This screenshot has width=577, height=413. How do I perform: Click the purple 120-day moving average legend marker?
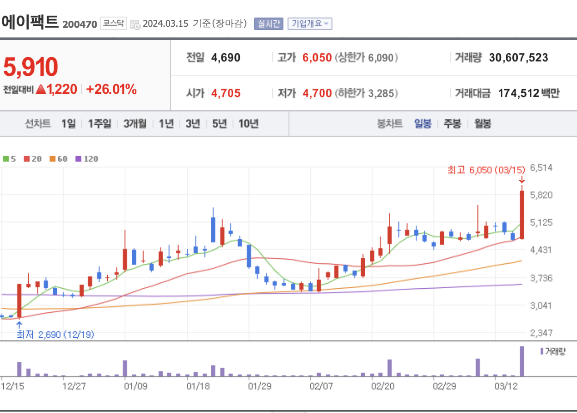[x=78, y=159]
